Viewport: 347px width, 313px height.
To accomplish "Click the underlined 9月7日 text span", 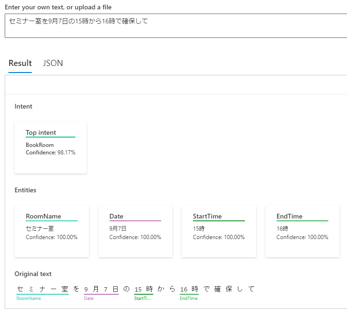I will coord(101,289).
